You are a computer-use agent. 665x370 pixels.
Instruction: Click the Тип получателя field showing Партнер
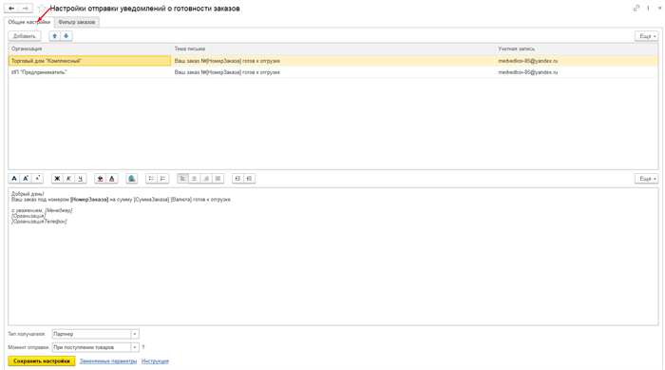click(91, 334)
